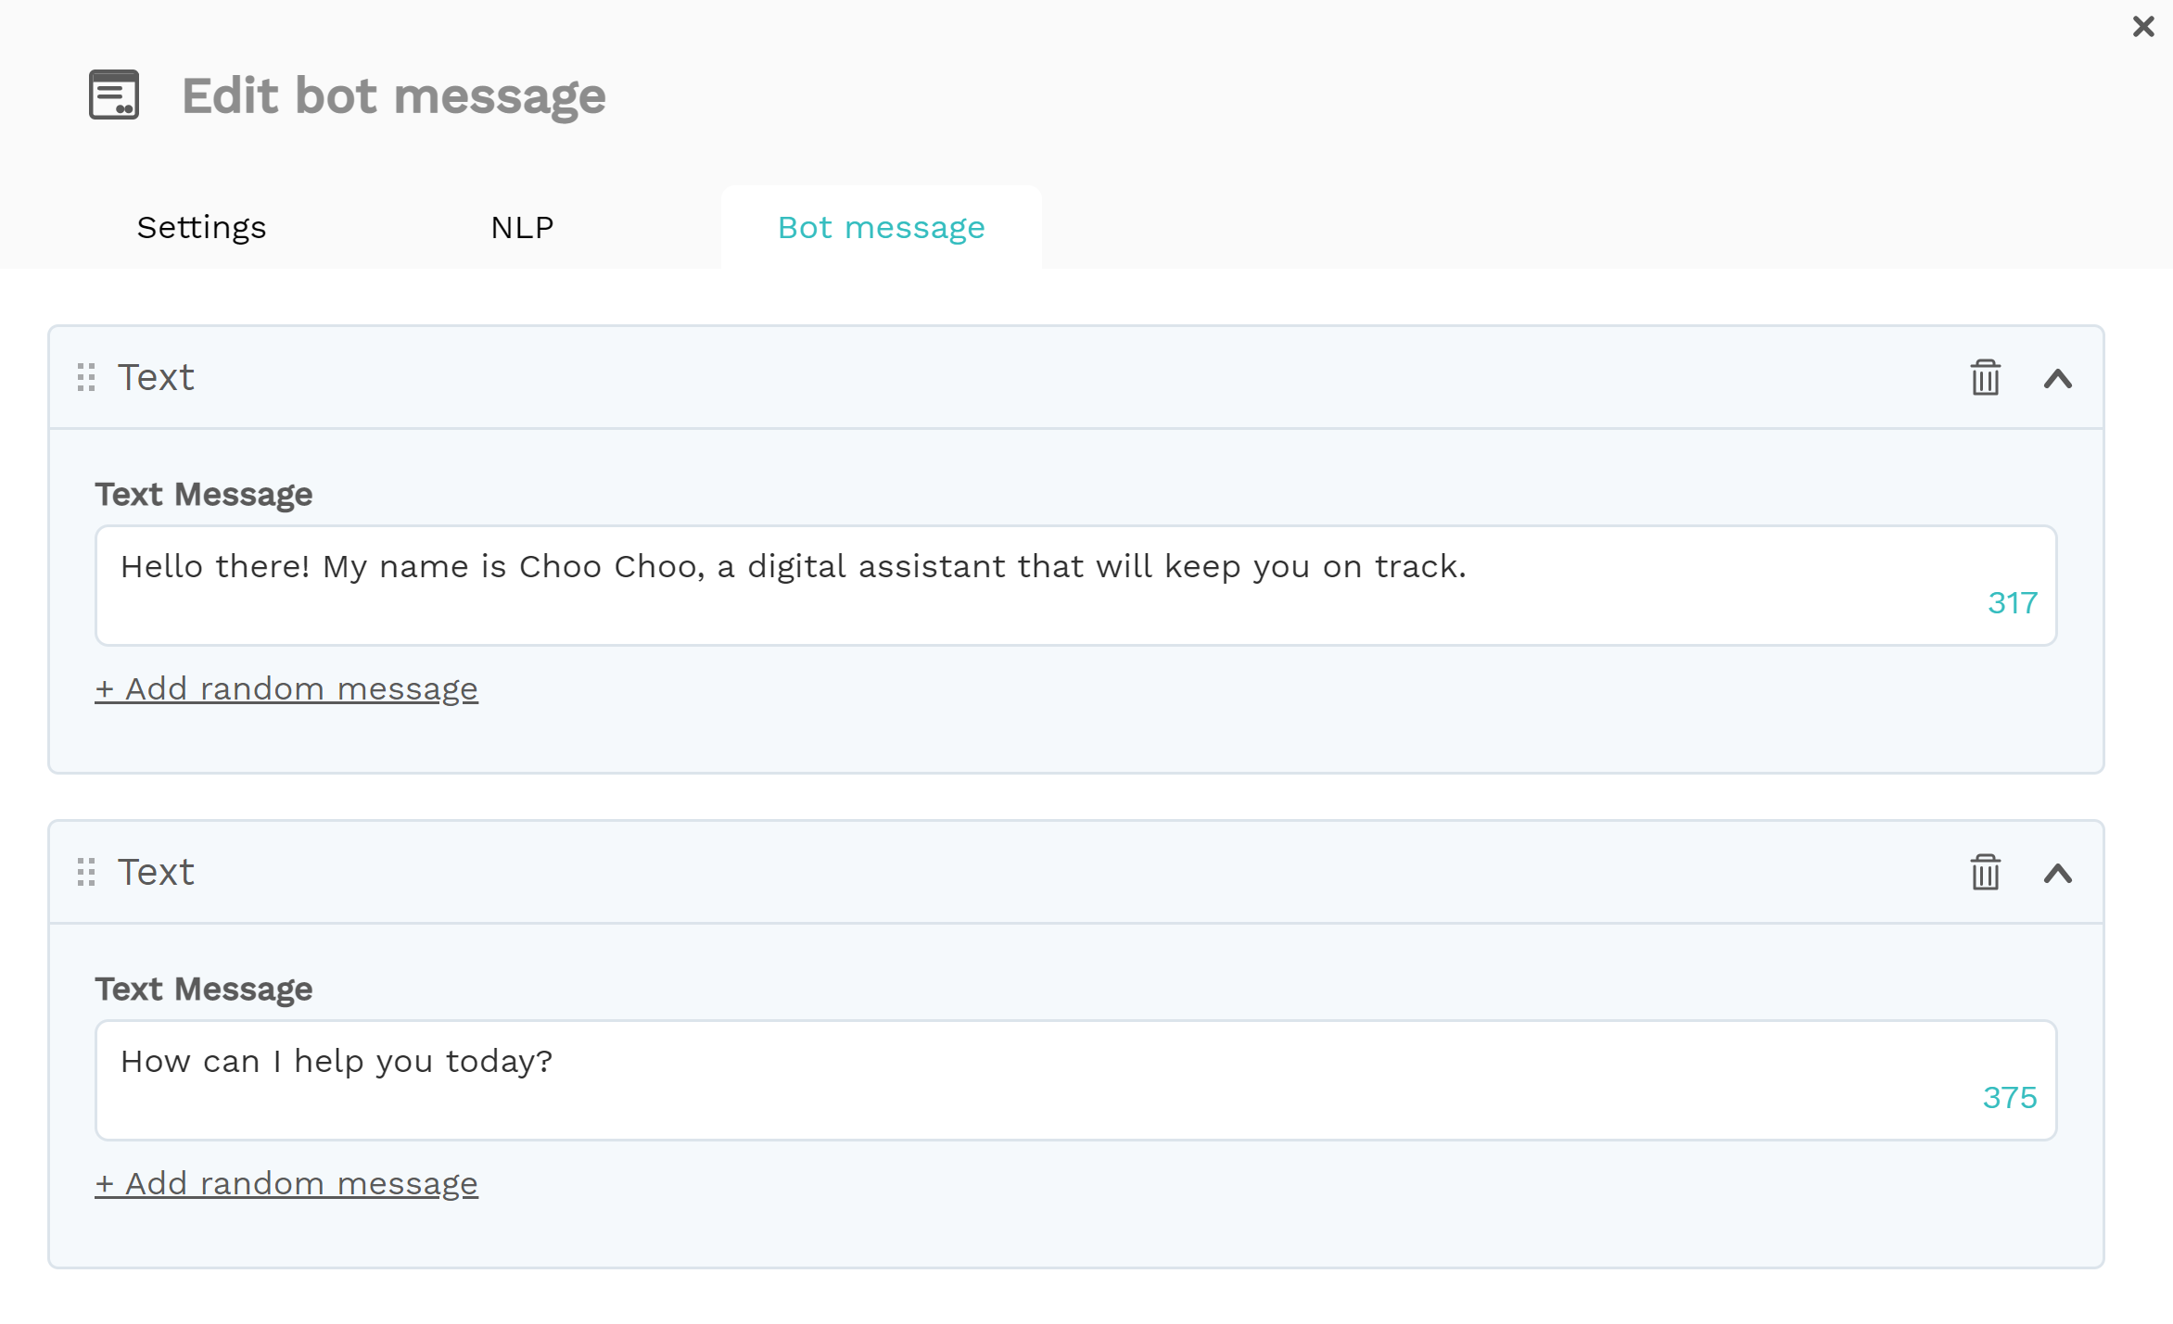
Task: Add random message to second Text block
Action: tap(286, 1183)
